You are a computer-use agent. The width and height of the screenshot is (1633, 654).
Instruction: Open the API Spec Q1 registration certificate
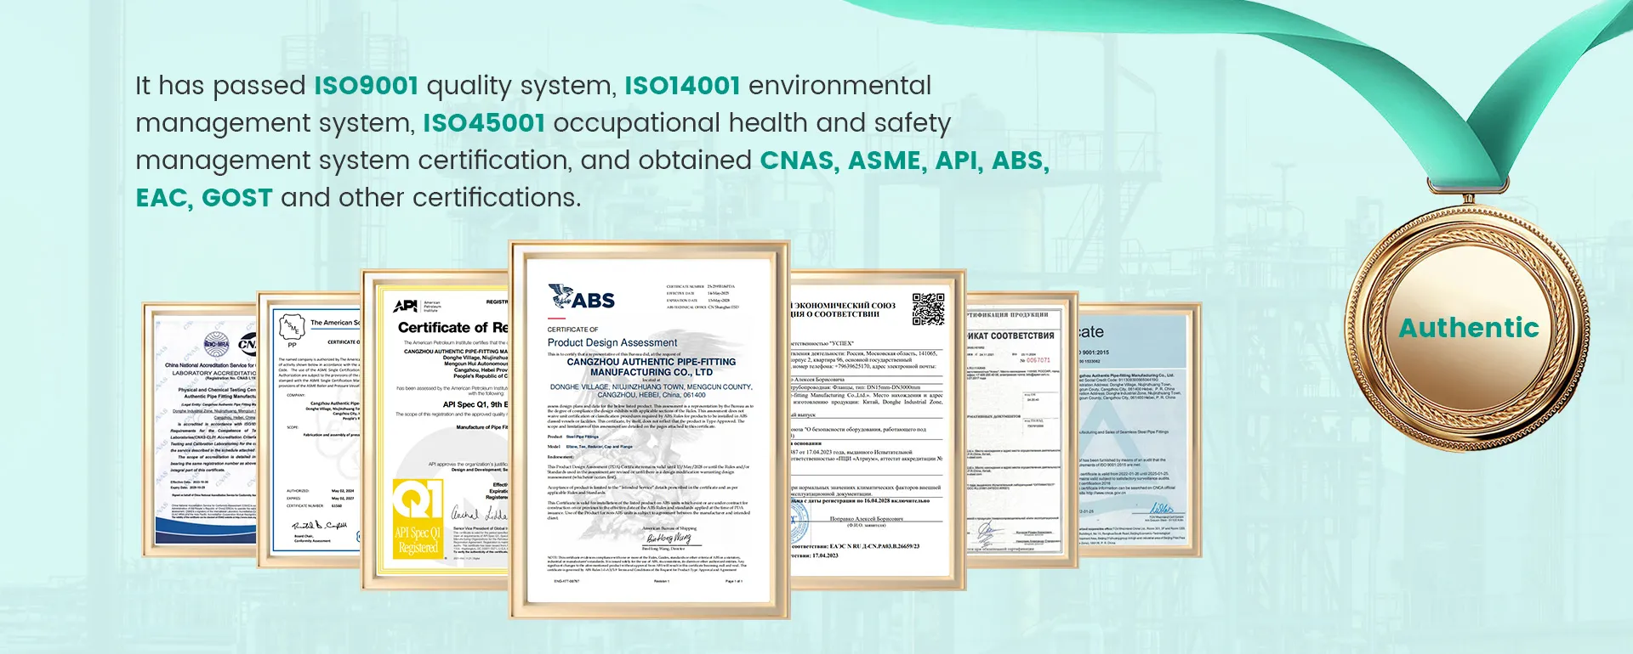[x=435, y=430]
